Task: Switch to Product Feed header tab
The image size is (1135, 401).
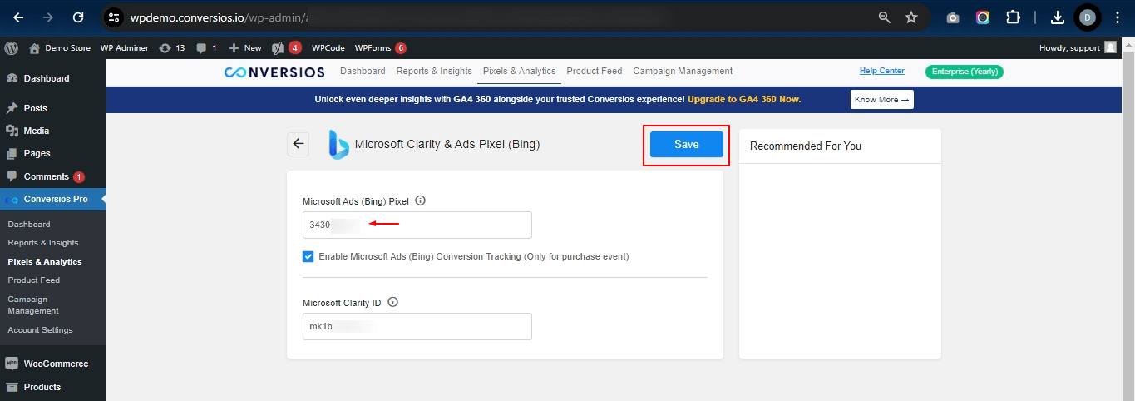Action: 595,72
